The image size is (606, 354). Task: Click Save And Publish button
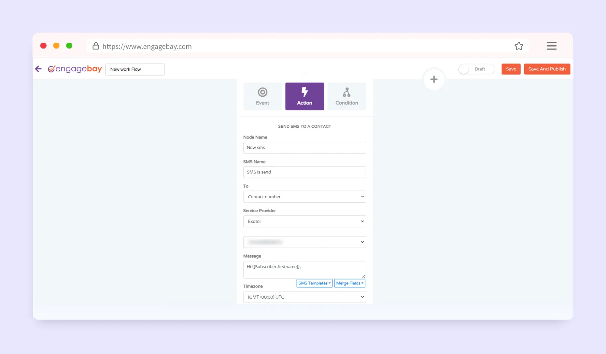click(x=547, y=69)
